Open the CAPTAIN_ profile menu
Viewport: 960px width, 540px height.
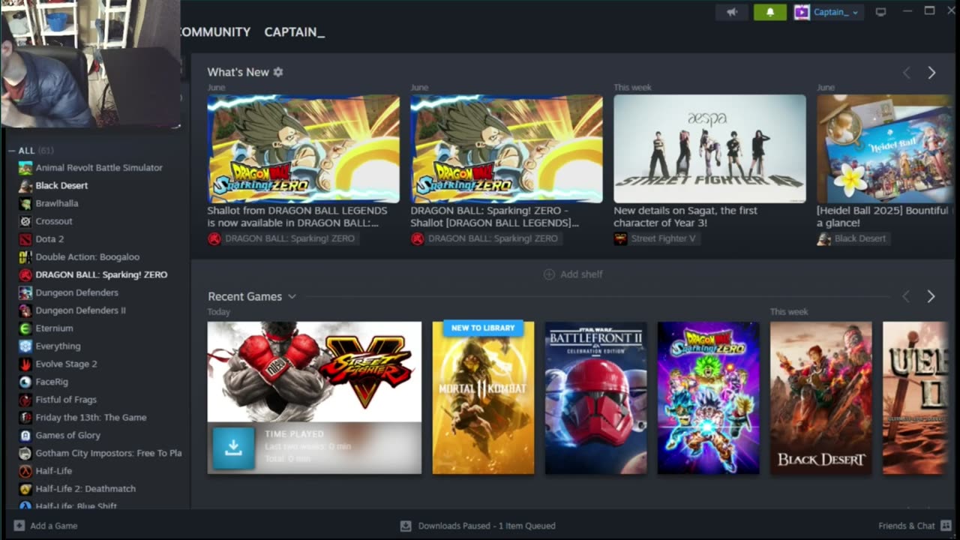click(x=294, y=32)
